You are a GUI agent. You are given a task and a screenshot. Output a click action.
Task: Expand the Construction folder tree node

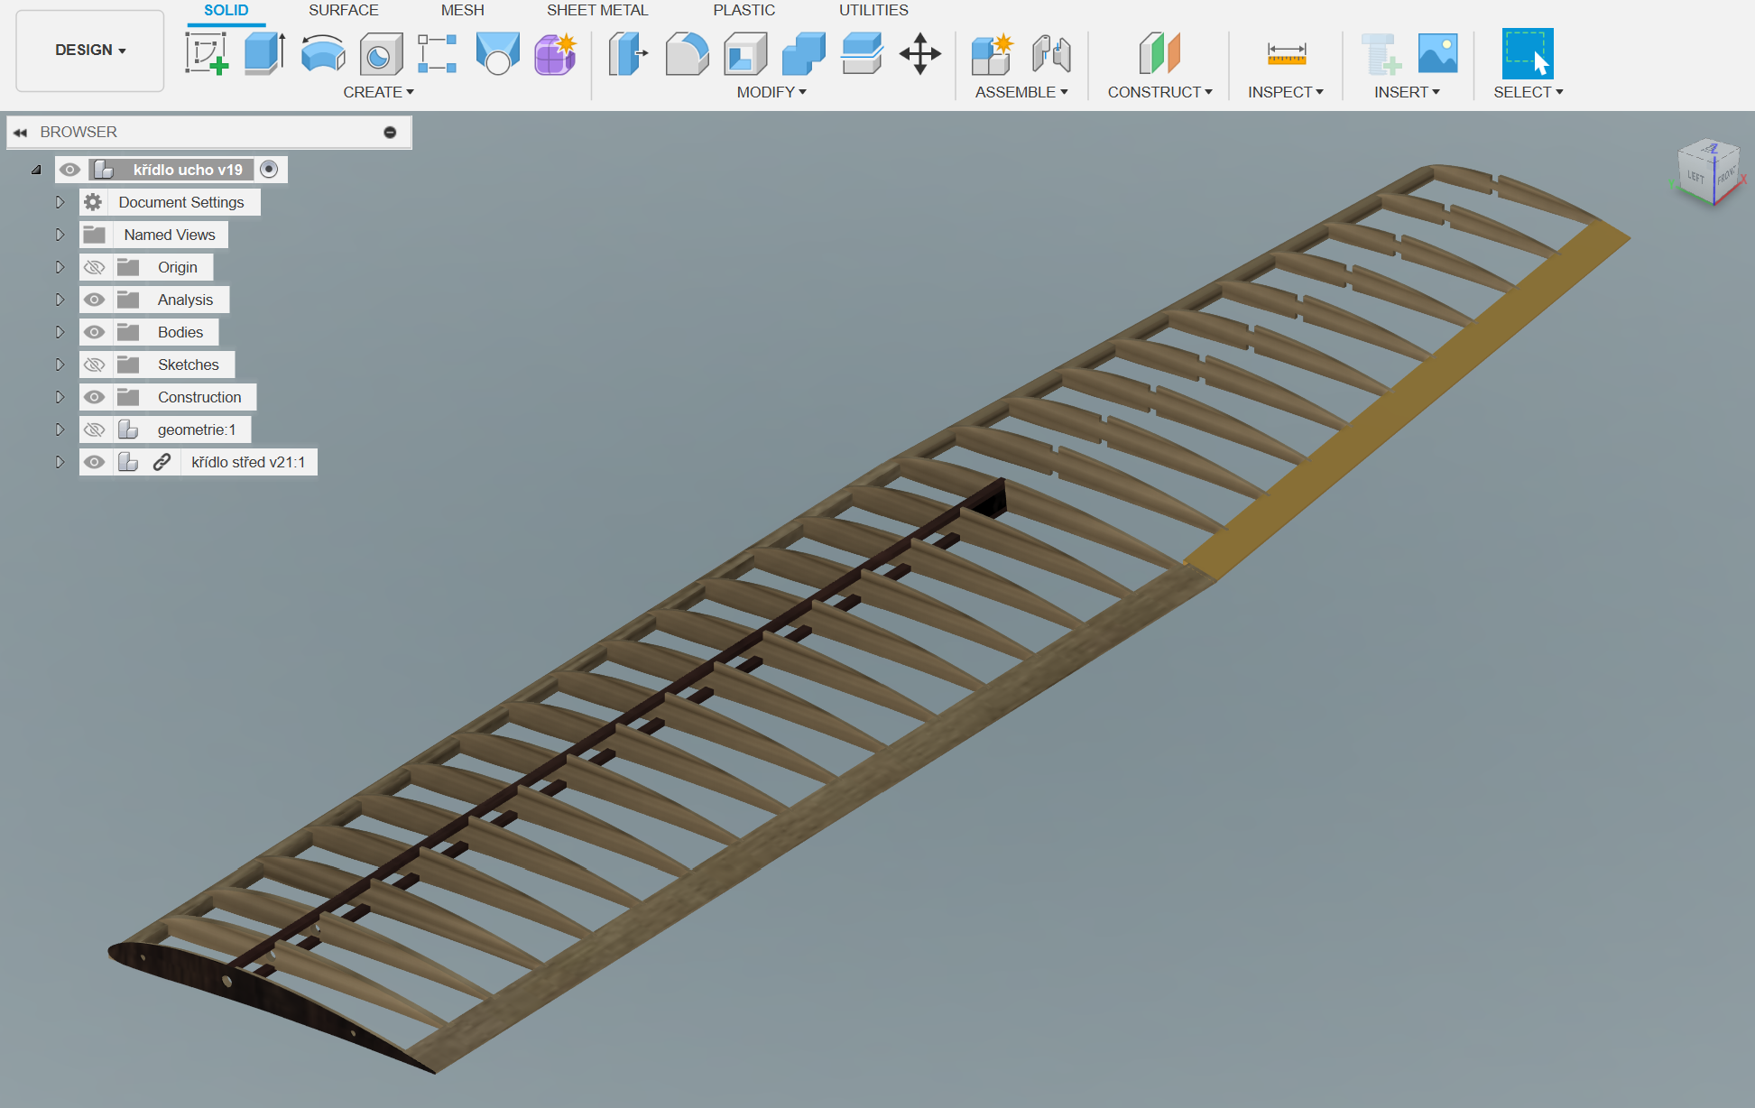pos(60,397)
